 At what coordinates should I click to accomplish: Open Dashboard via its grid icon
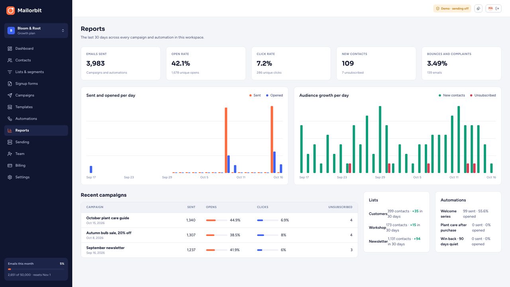click(x=10, y=49)
